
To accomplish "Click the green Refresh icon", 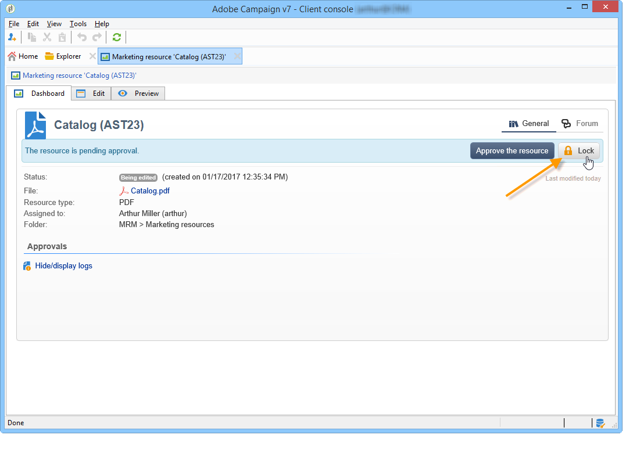I will point(117,38).
